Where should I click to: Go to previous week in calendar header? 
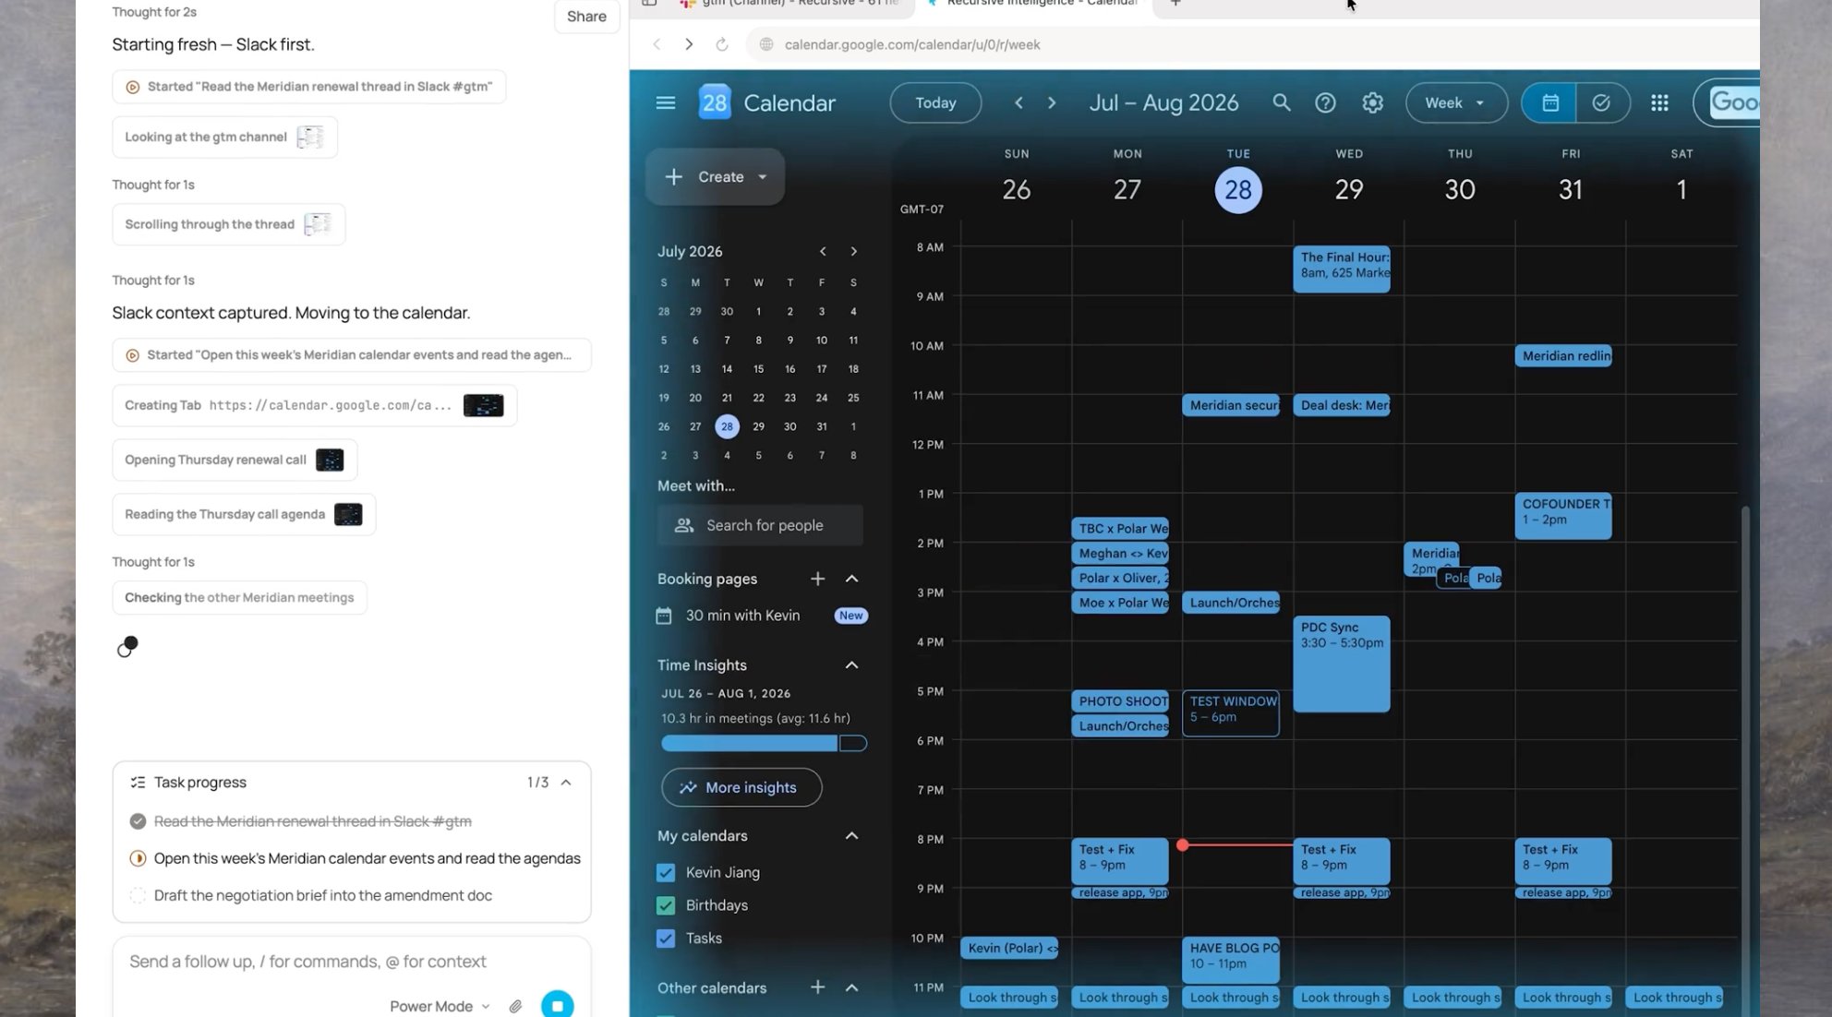coord(1018,102)
